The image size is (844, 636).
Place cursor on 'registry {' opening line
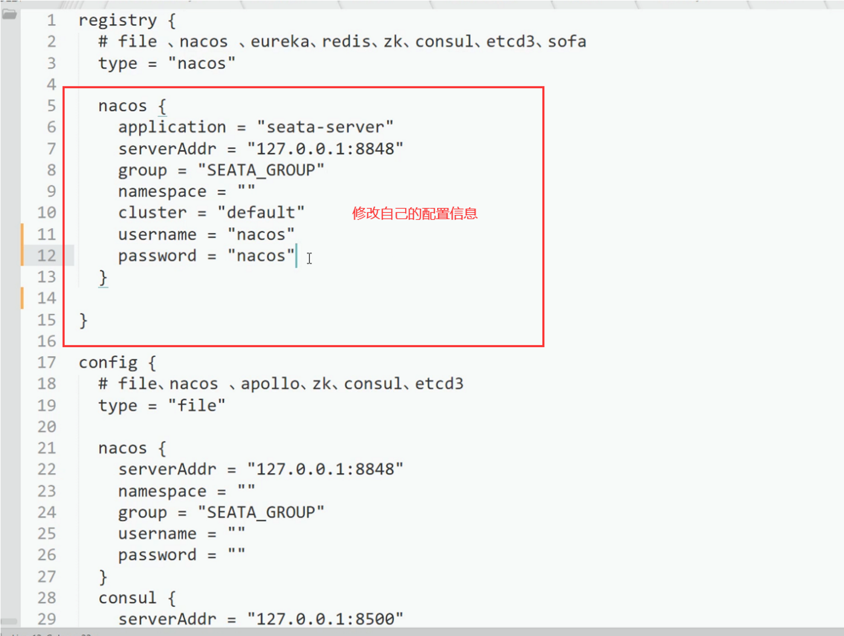127,21
